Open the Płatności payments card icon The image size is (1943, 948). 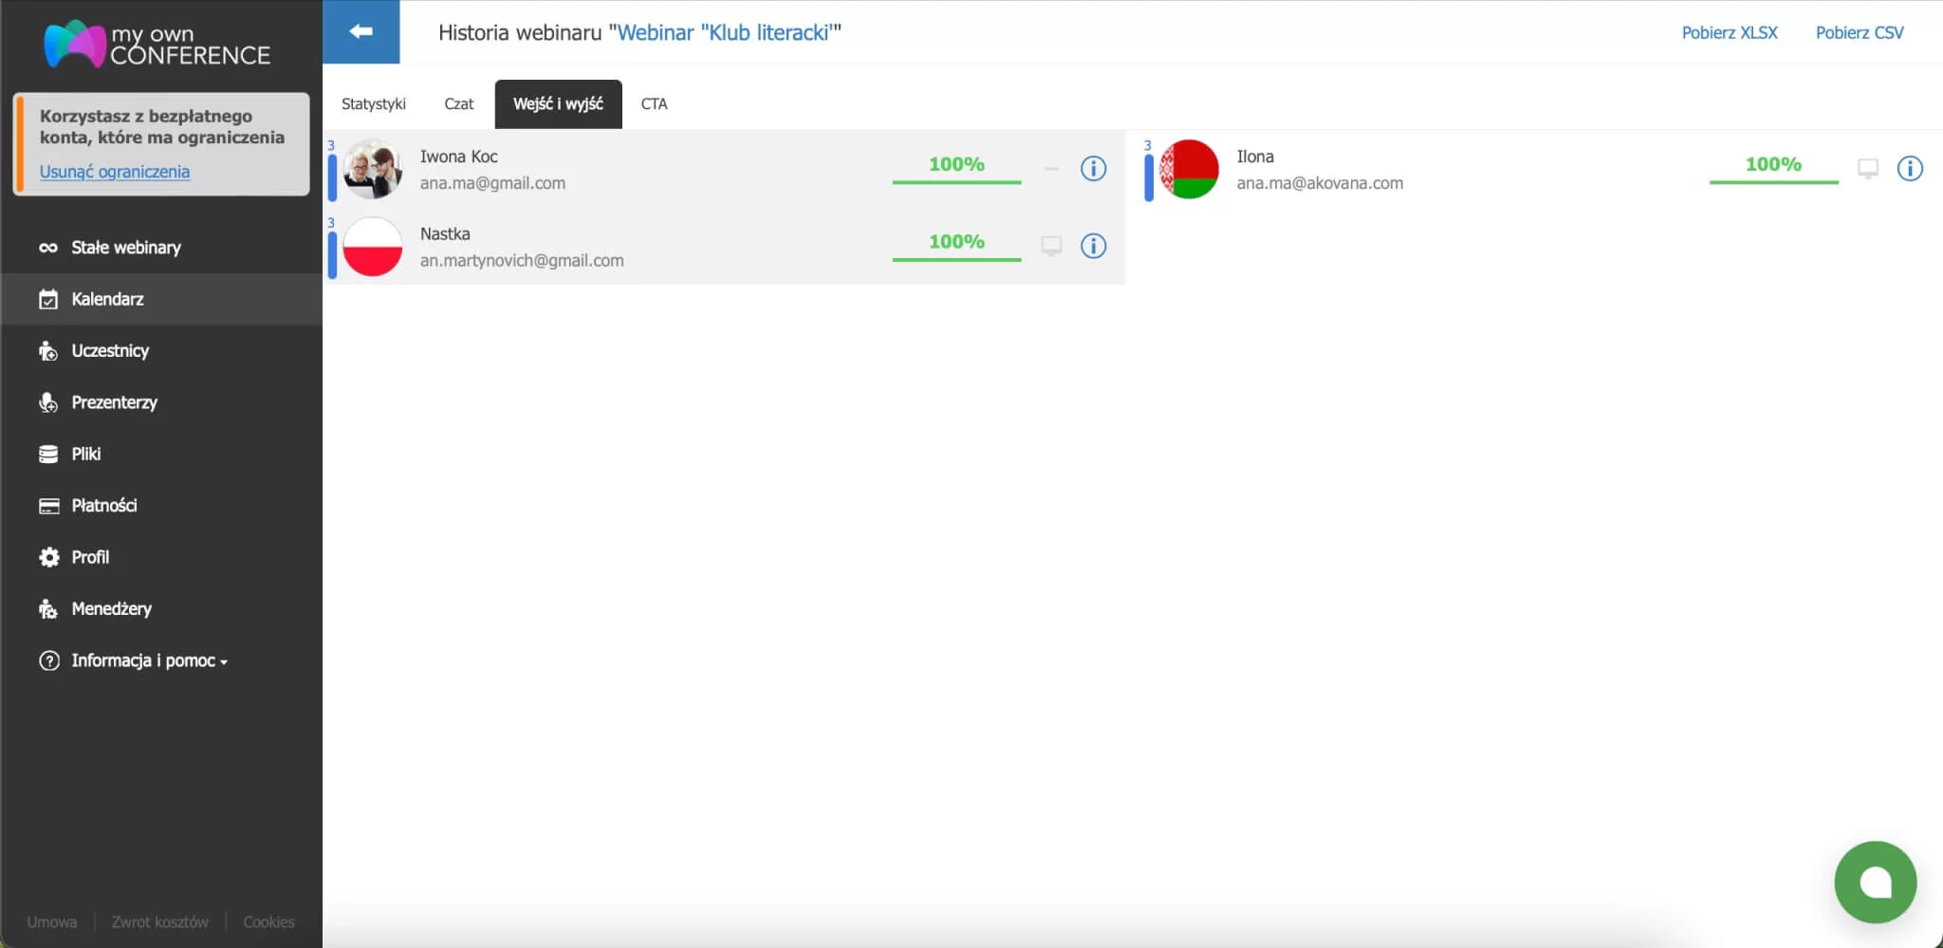tap(48, 505)
